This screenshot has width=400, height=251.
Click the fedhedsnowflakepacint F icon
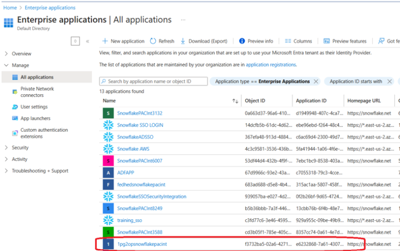(x=108, y=184)
